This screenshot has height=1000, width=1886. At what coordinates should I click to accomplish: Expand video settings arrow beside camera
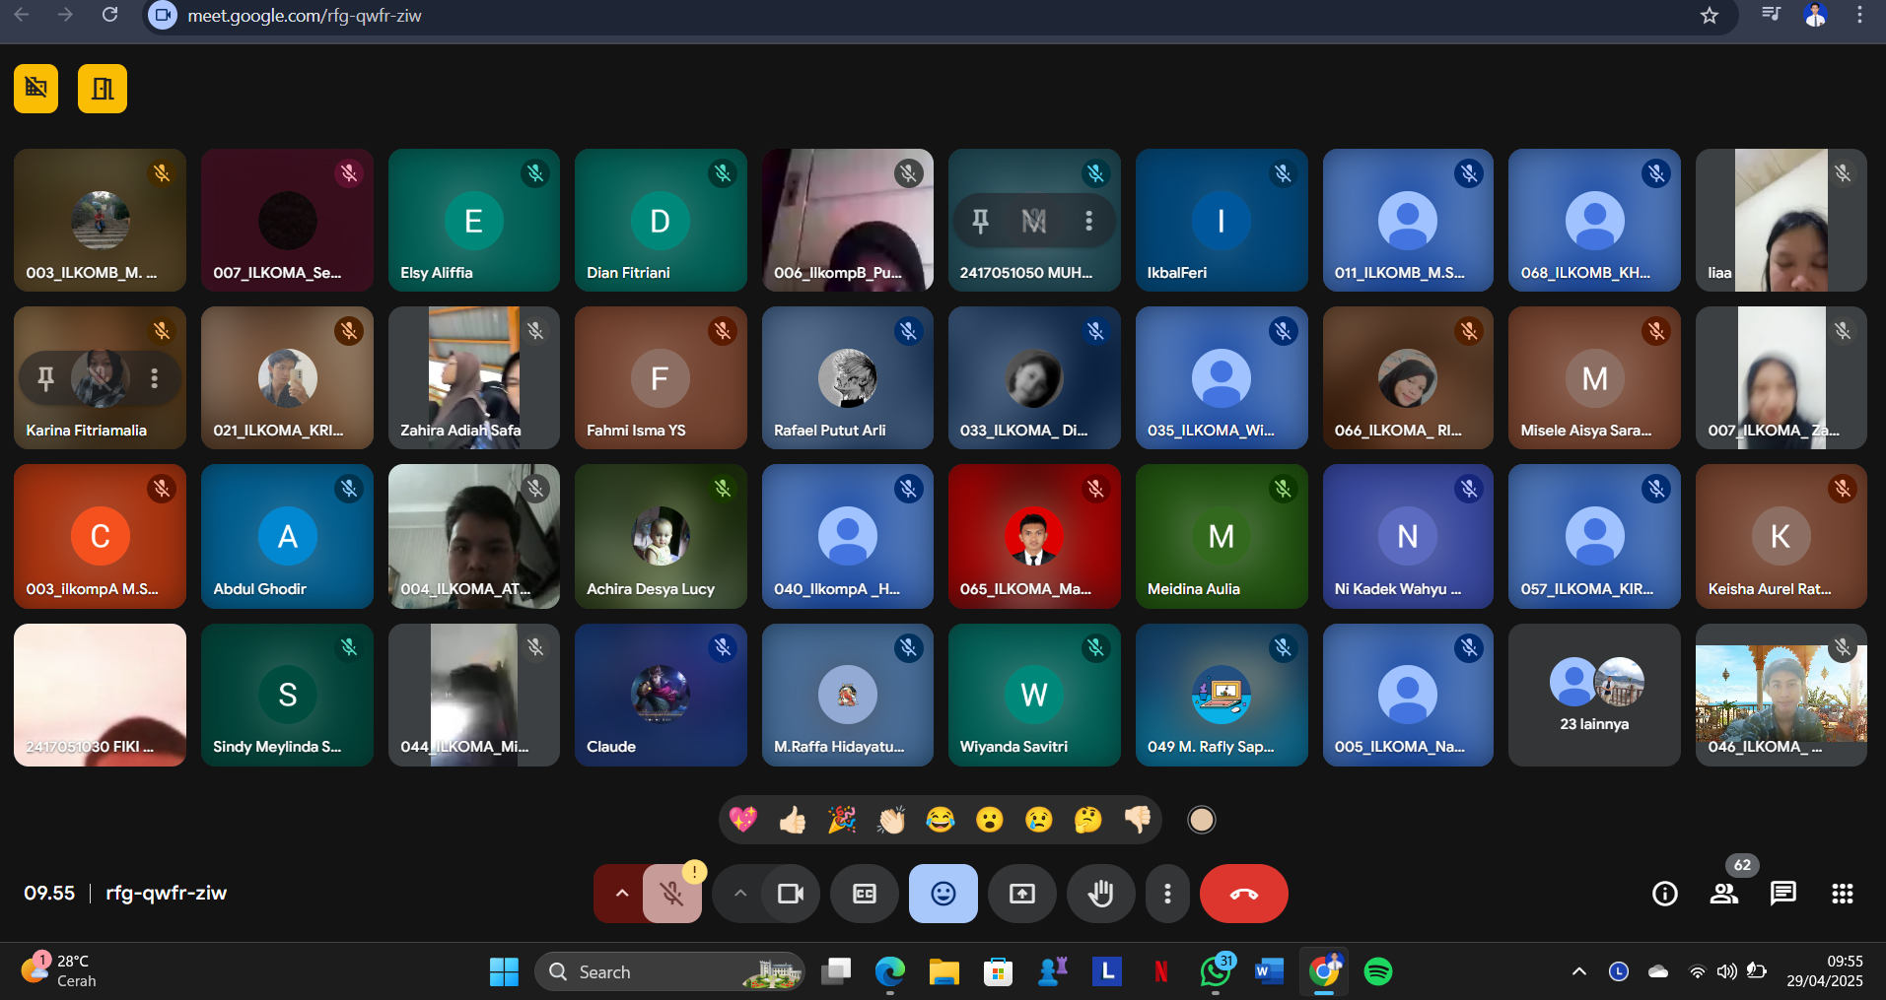(x=740, y=894)
